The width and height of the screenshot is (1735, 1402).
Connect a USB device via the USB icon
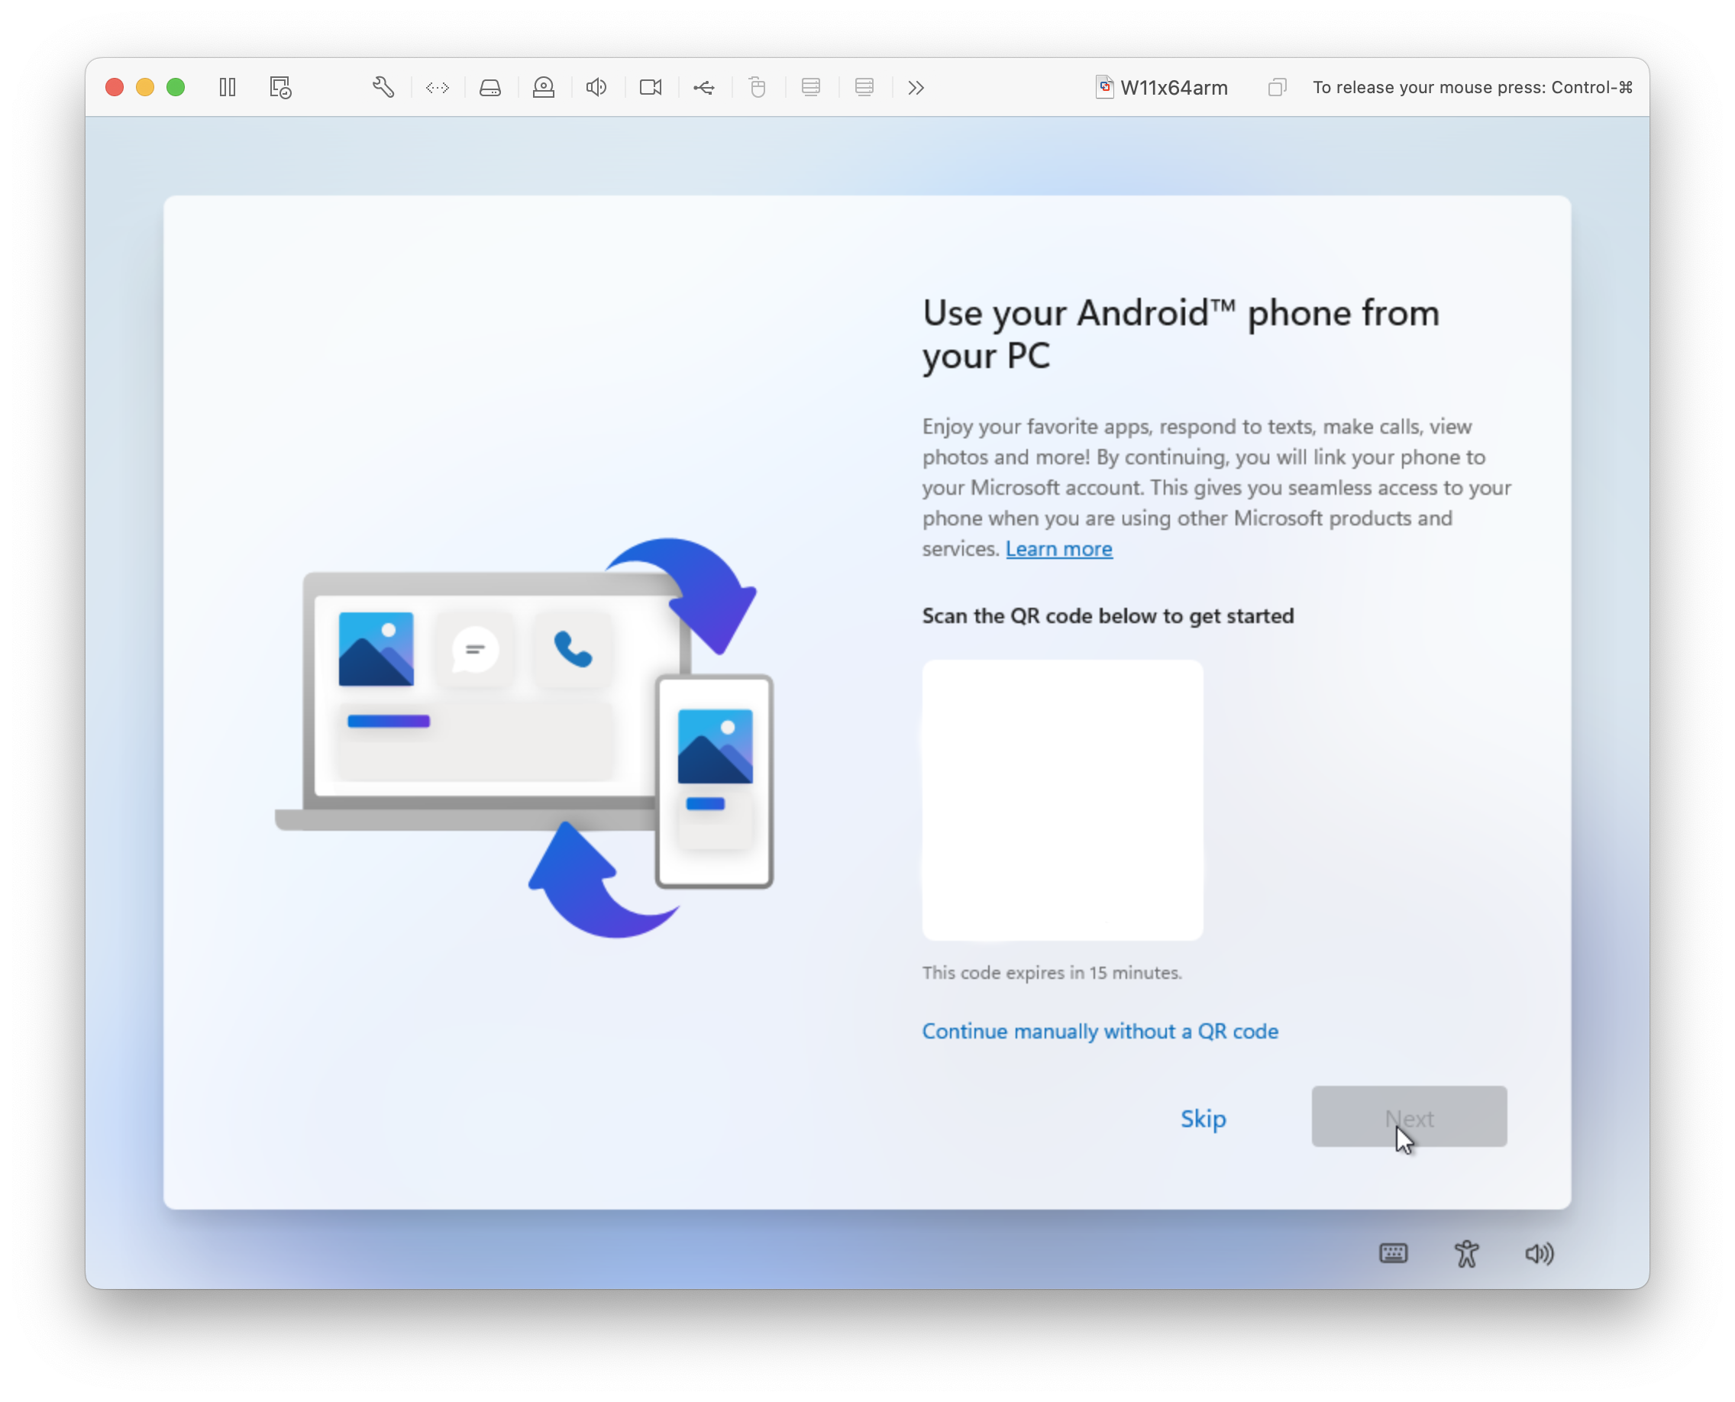pyautogui.click(x=703, y=87)
